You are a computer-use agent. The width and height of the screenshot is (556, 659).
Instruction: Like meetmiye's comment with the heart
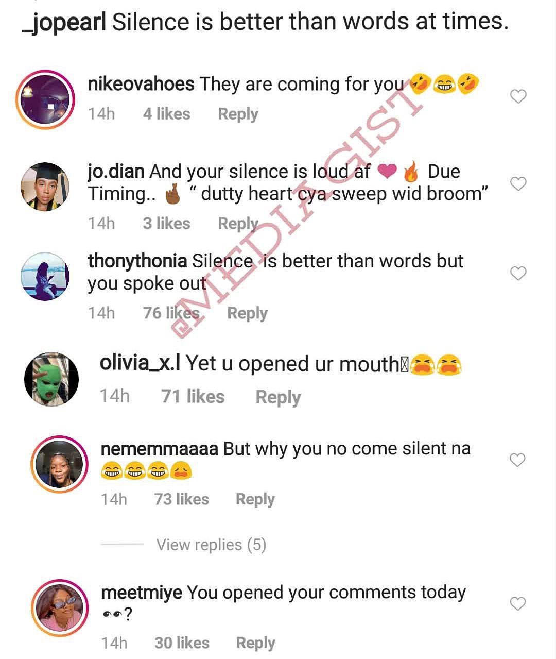[x=517, y=603]
